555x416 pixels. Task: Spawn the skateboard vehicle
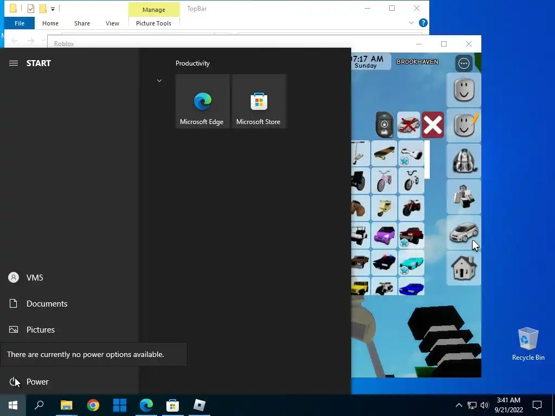[x=384, y=153]
